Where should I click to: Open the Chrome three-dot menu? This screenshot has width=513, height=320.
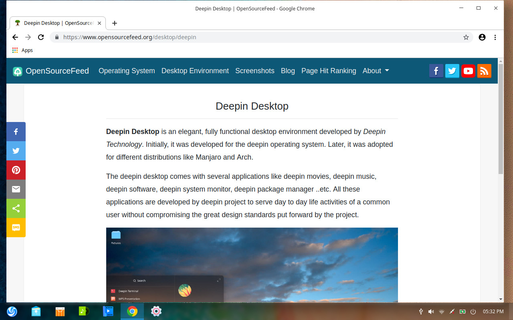point(495,37)
